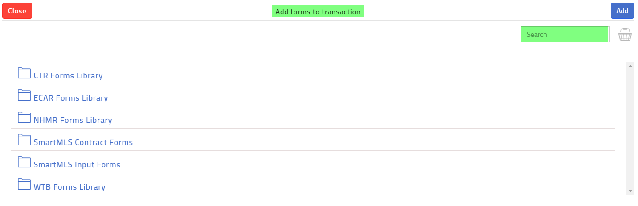Click the NHMR Forms Library folder icon
This screenshot has width=638, height=206.
pyautogui.click(x=24, y=117)
